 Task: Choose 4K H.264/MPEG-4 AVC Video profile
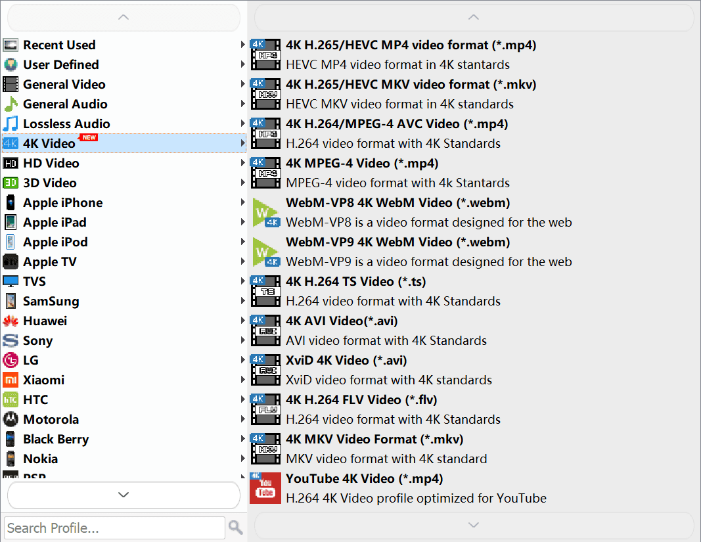[474, 133]
